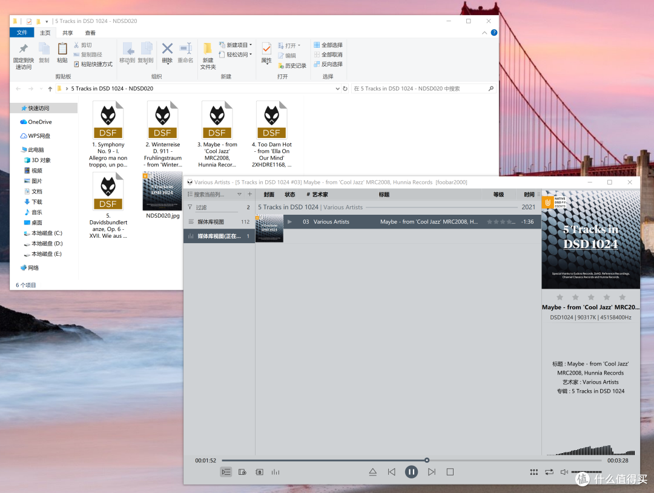Open the 文件 tab in Explorer
654x493 pixels.
(x=22, y=33)
